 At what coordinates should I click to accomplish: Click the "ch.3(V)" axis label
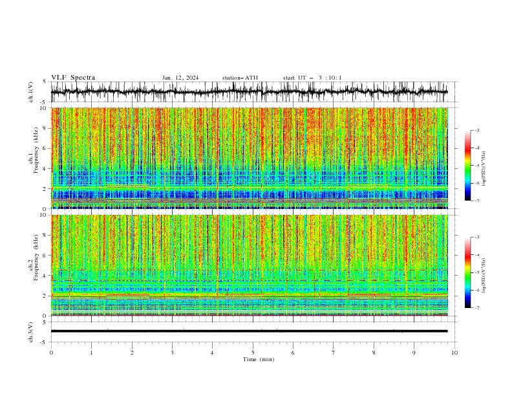(x=31, y=332)
